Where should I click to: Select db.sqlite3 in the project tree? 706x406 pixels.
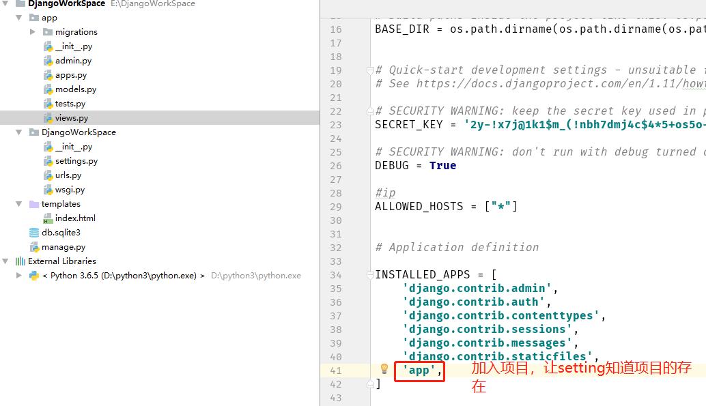pos(61,233)
